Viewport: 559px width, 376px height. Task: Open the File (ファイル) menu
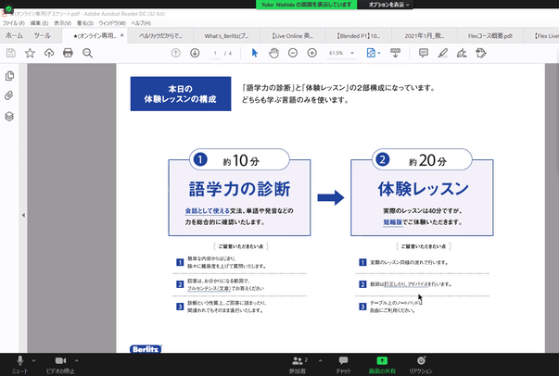[x=14, y=23]
